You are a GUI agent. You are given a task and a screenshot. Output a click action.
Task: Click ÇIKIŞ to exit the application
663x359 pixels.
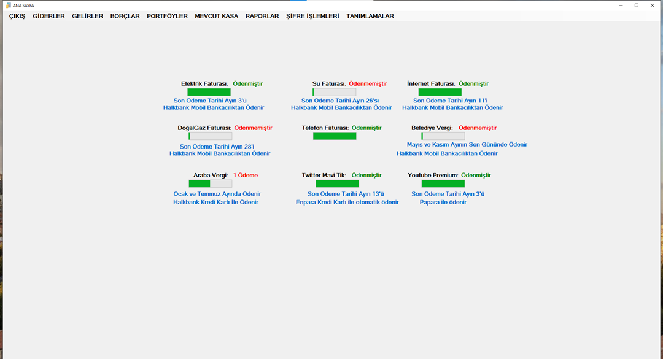click(17, 16)
